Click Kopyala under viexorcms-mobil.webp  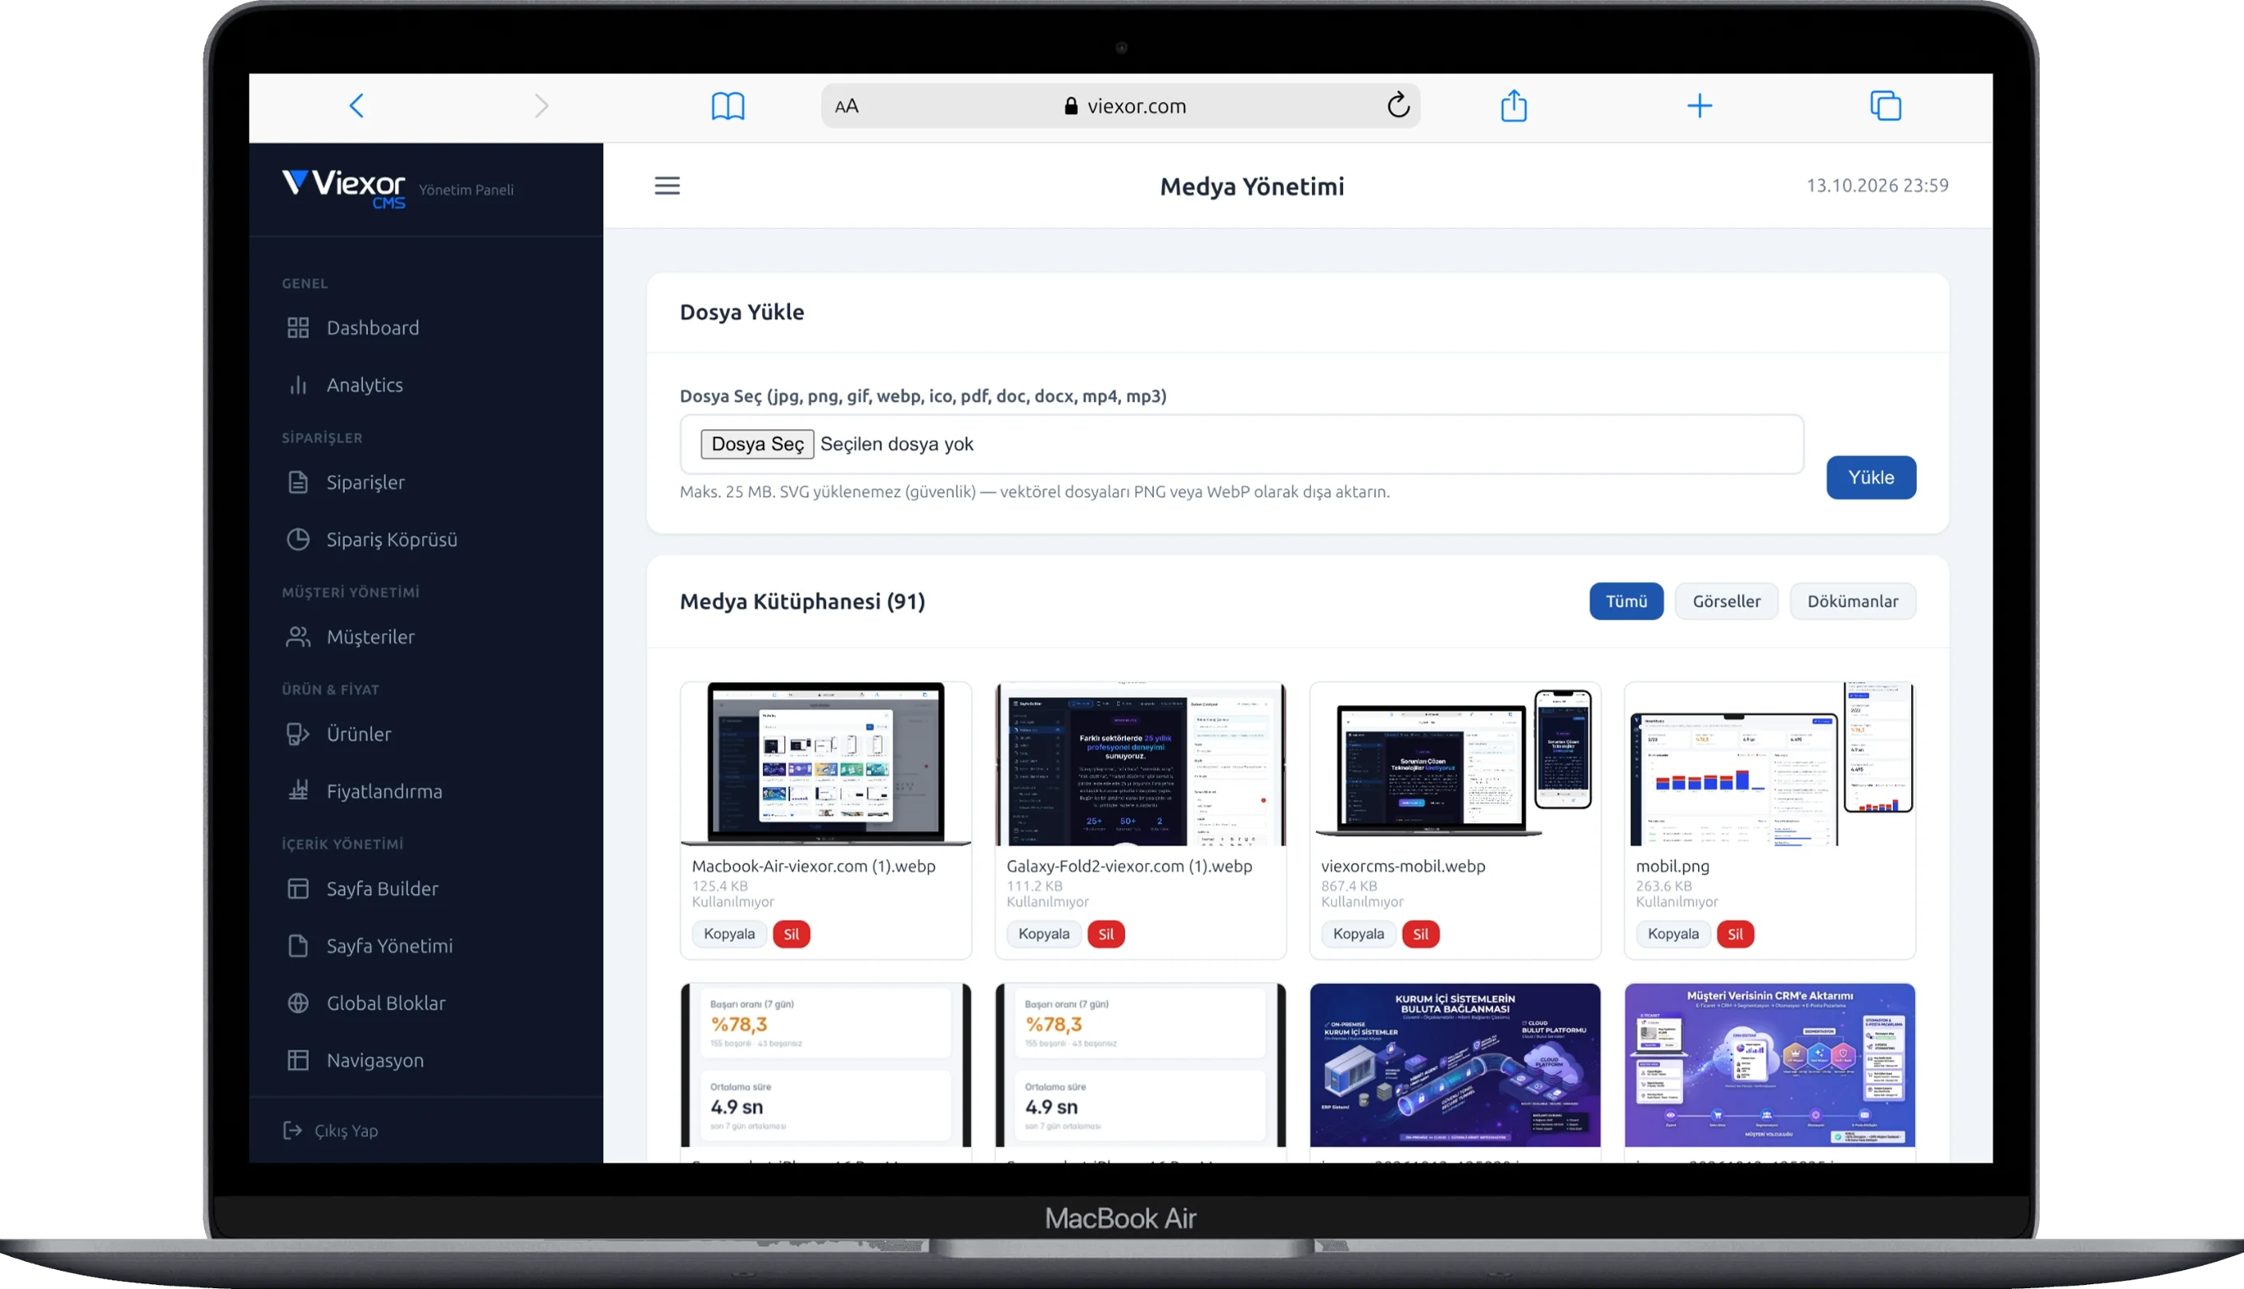click(x=1358, y=934)
